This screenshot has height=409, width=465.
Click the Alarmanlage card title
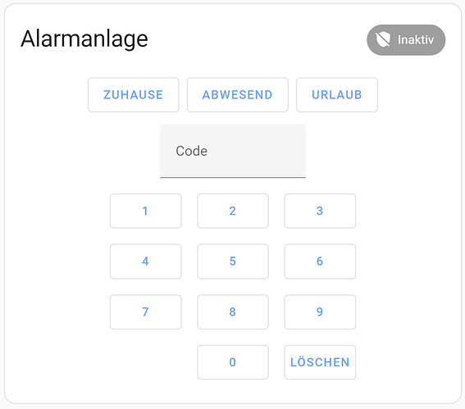click(x=84, y=39)
